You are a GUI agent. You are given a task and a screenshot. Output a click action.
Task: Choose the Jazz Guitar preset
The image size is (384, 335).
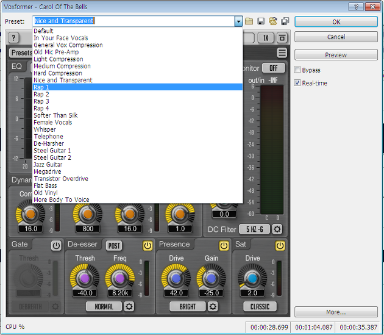(138, 165)
